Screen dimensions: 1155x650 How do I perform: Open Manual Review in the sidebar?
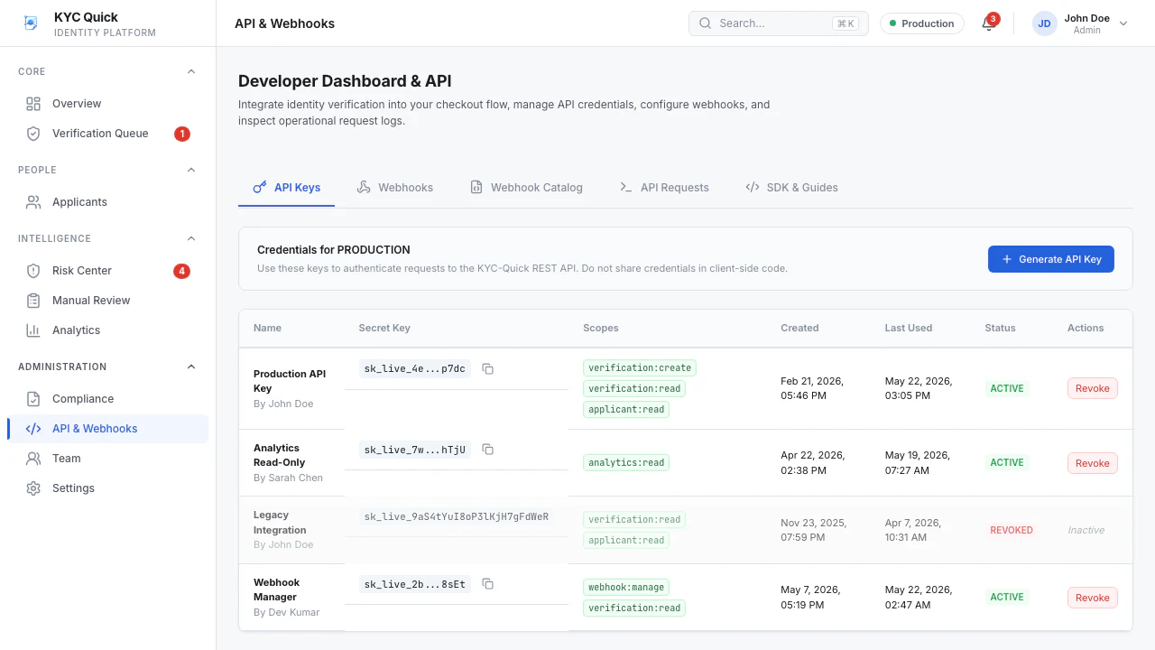click(x=107, y=301)
